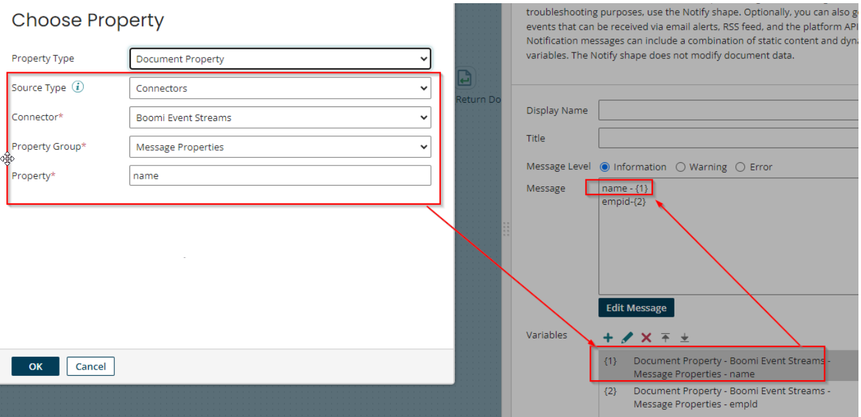Image resolution: width=861 pixels, height=417 pixels.
Task: Expand the Connector dropdown
Action: (x=280, y=118)
